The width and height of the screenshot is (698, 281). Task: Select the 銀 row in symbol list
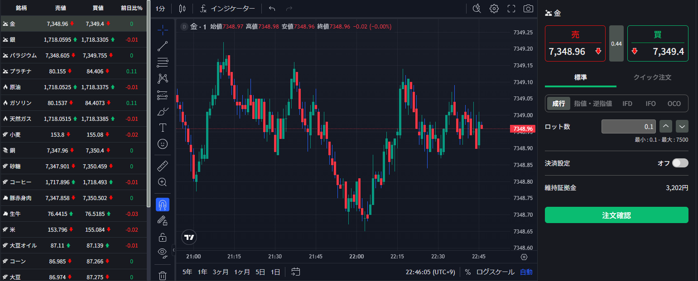coord(73,40)
